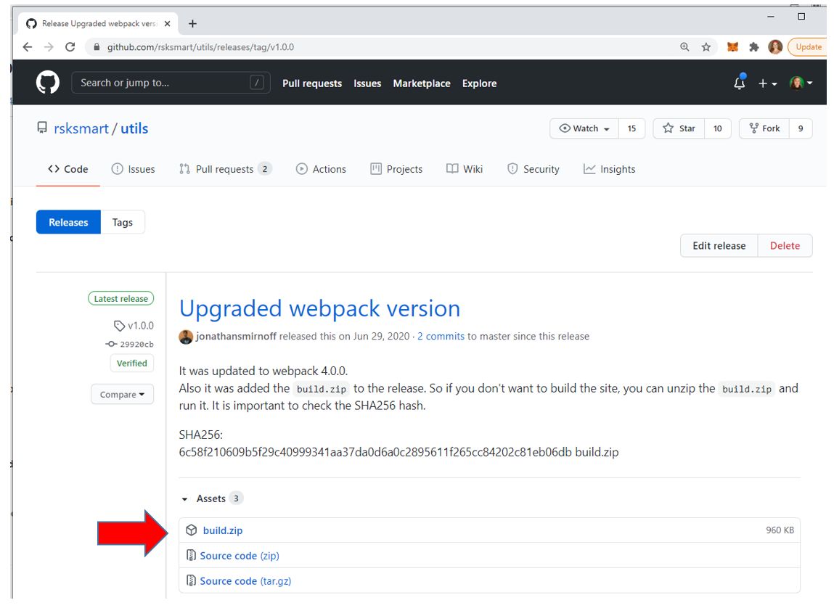Click the MetaMask fox extension icon
This screenshot has height=608, width=834.
point(733,47)
